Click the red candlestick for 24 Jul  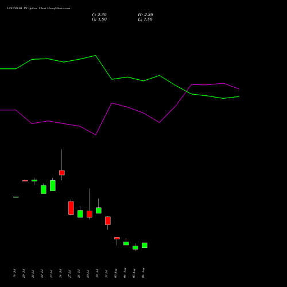pyautogui.click(x=62, y=173)
